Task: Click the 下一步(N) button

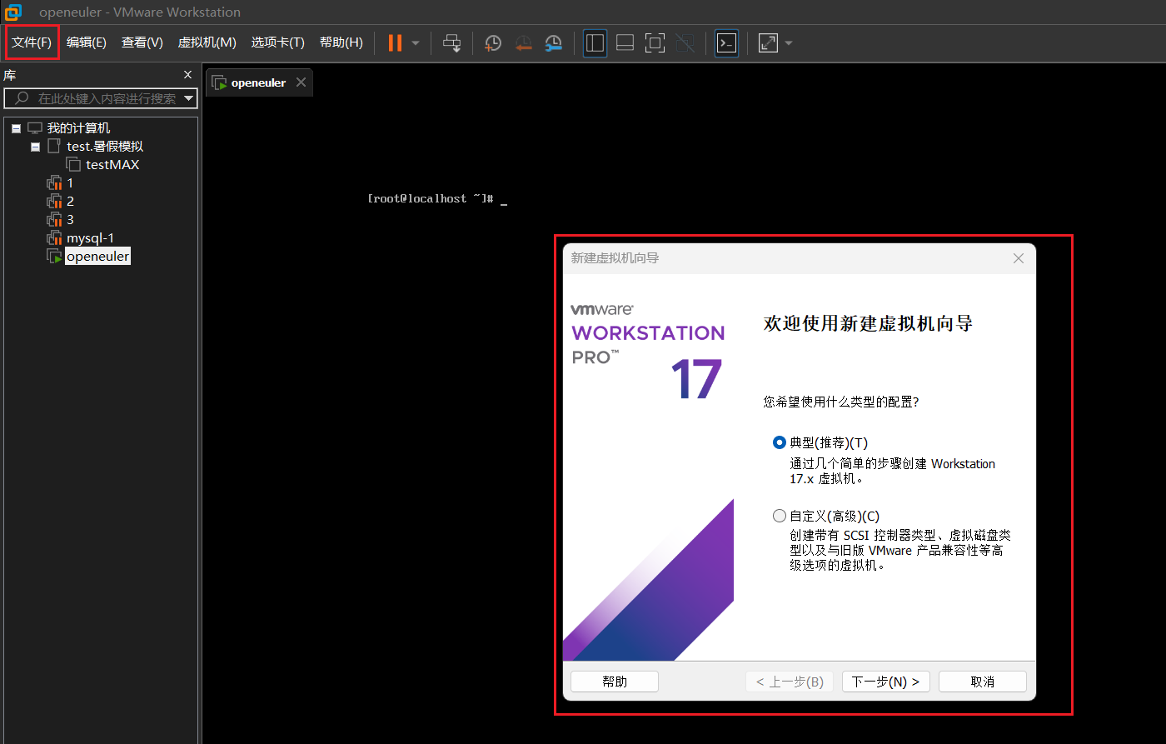Action: pos(886,682)
